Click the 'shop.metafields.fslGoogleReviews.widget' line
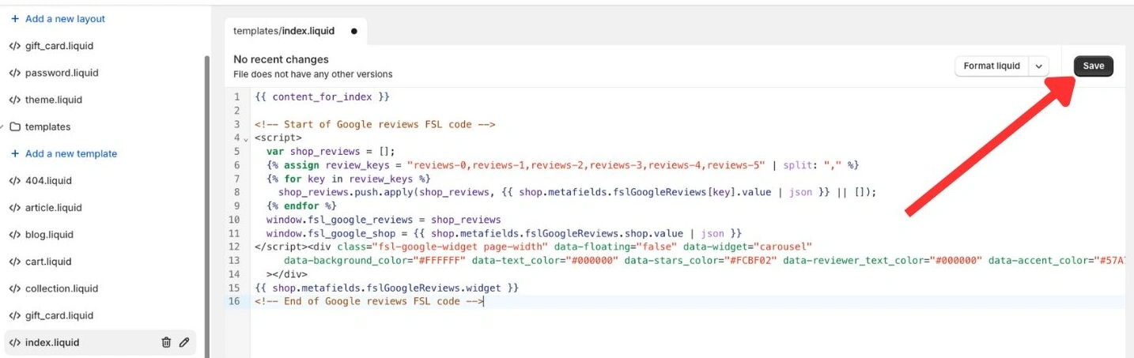Screen dimensions: 1134x358 point(387,288)
